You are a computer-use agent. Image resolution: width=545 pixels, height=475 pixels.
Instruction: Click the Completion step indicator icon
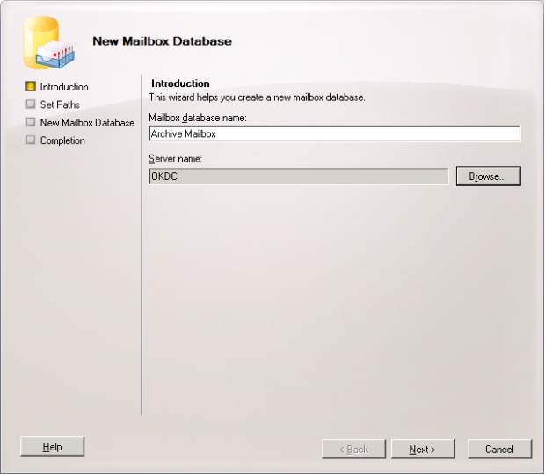31,140
